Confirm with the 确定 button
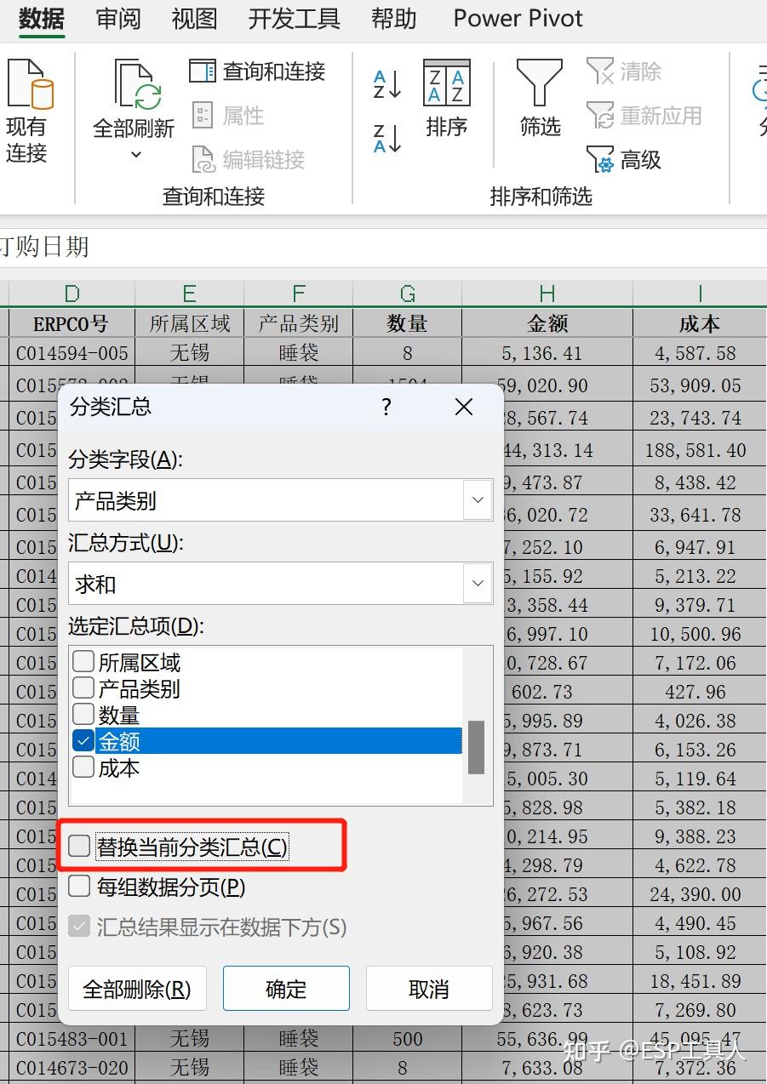 [x=286, y=989]
